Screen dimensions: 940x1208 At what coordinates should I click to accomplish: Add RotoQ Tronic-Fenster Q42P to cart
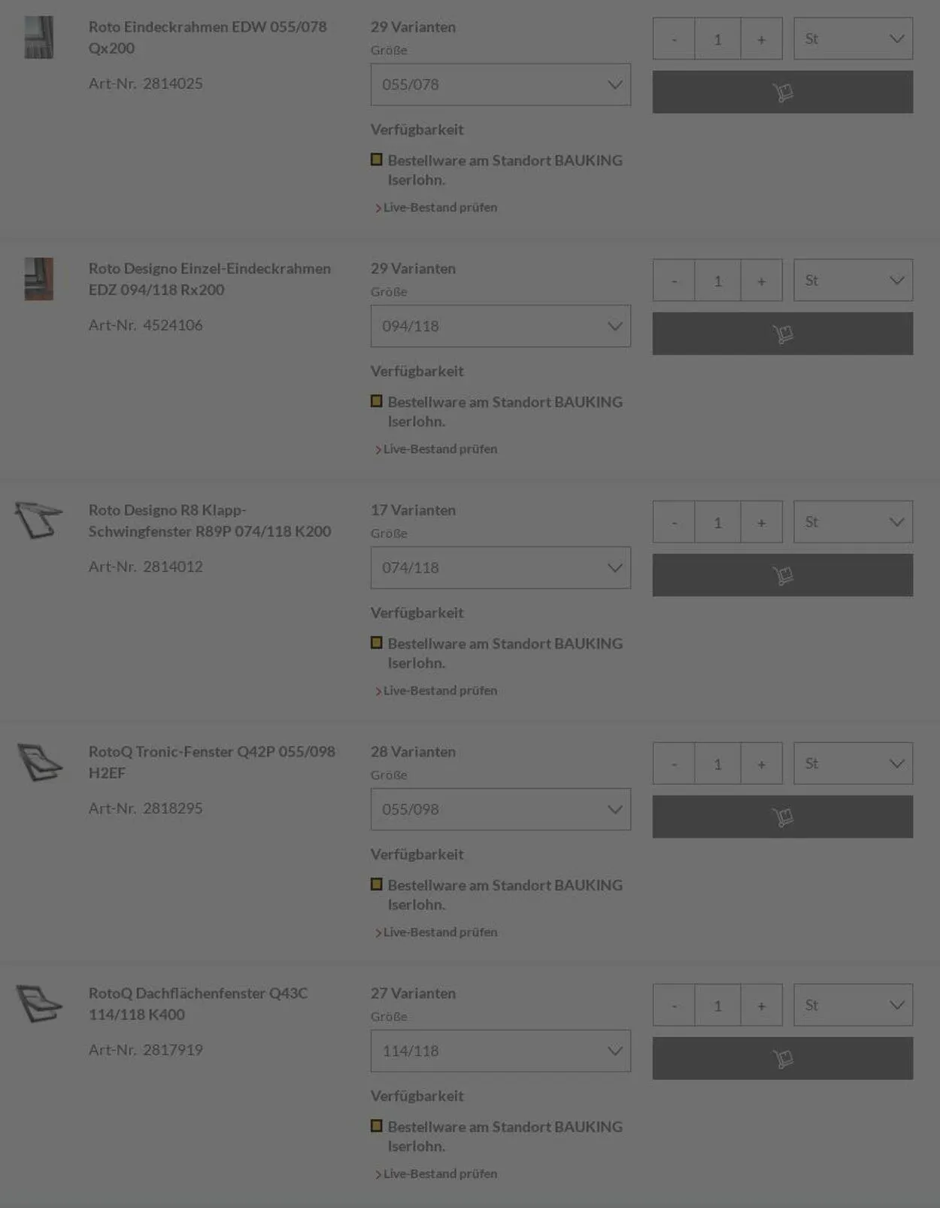782,817
